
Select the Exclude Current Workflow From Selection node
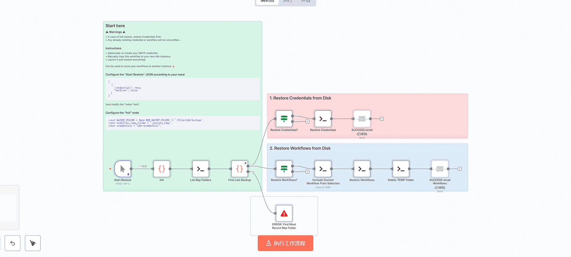coord(323,169)
